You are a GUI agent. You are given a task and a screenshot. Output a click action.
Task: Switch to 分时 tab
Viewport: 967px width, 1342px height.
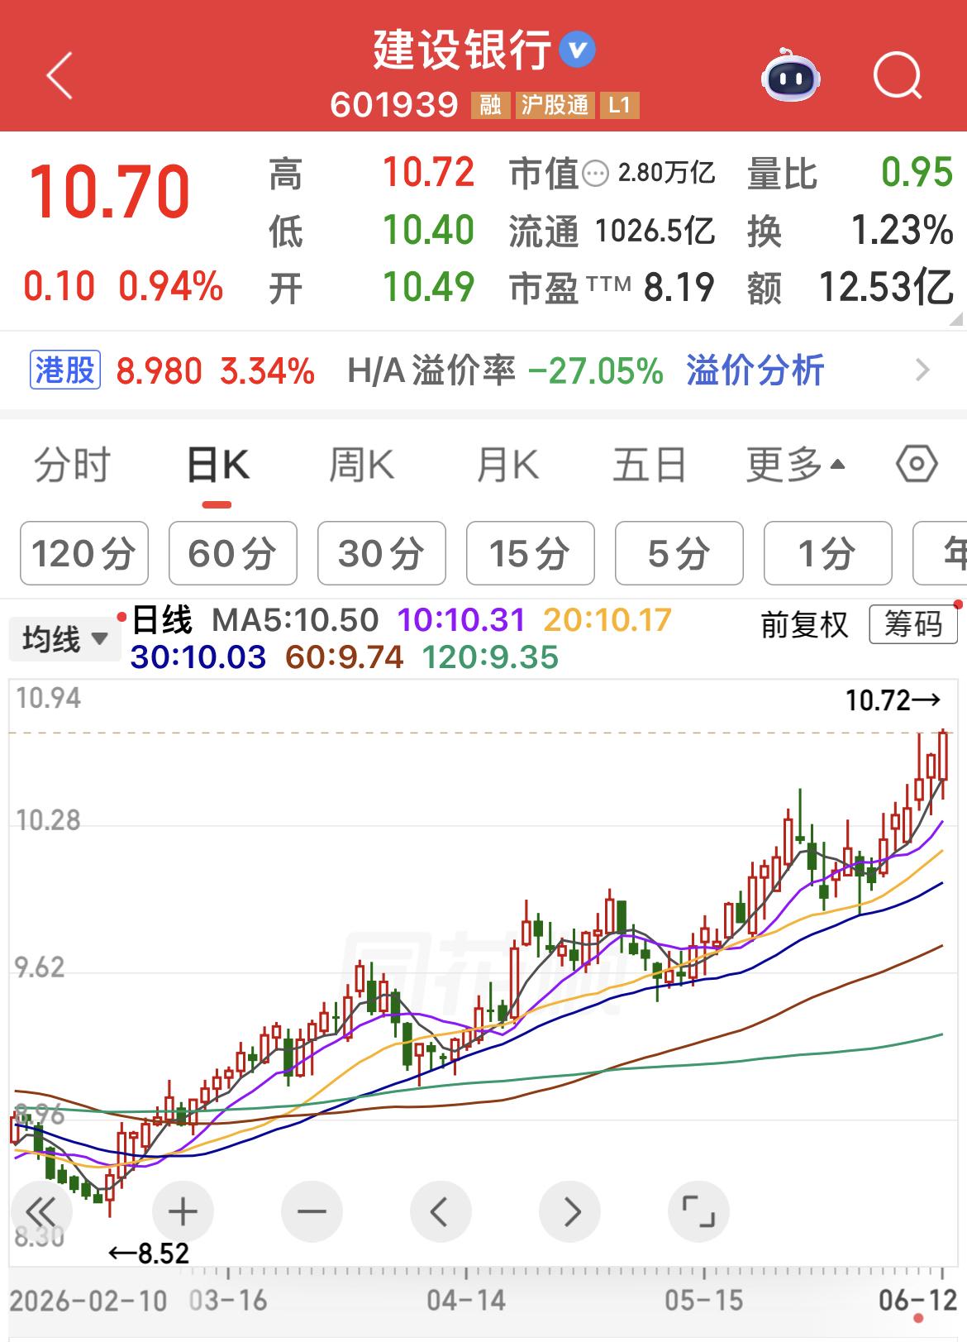pos(72,465)
